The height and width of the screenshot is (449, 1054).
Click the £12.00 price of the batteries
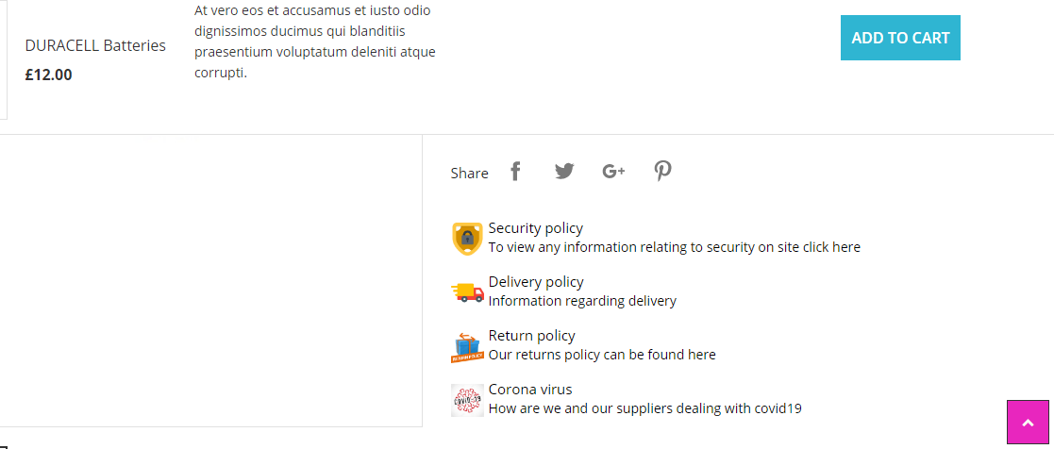coord(48,75)
